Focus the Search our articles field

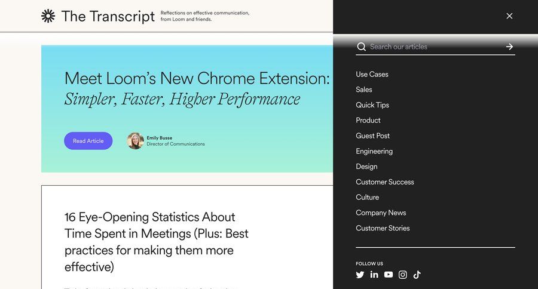pos(435,47)
